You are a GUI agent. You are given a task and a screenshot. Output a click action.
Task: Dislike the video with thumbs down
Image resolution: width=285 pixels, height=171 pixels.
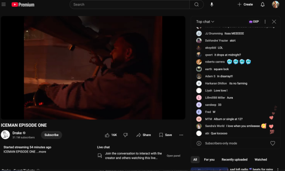[125, 135]
